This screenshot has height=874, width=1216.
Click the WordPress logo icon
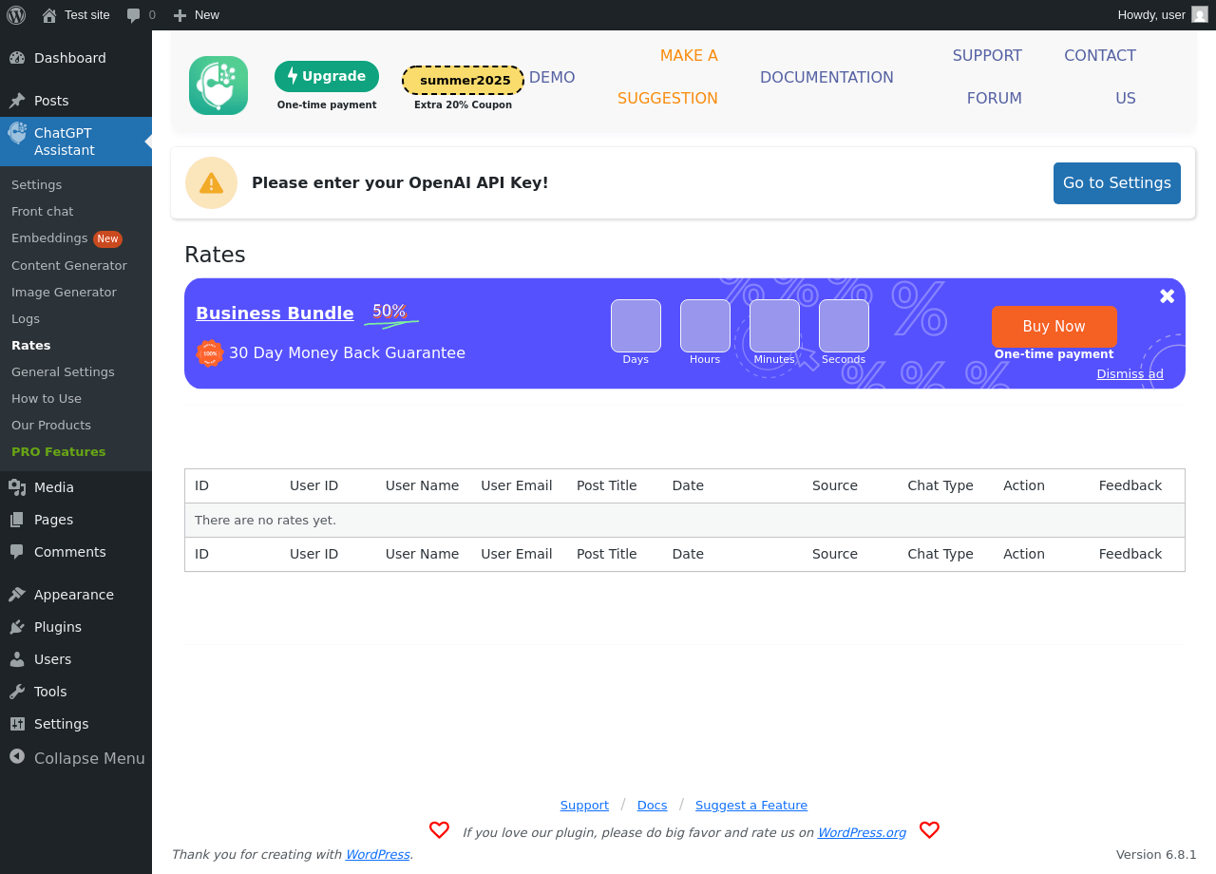pyautogui.click(x=16, y=15)
